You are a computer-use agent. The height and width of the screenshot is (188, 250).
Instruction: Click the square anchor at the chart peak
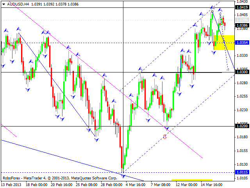(x=212, y=12)
